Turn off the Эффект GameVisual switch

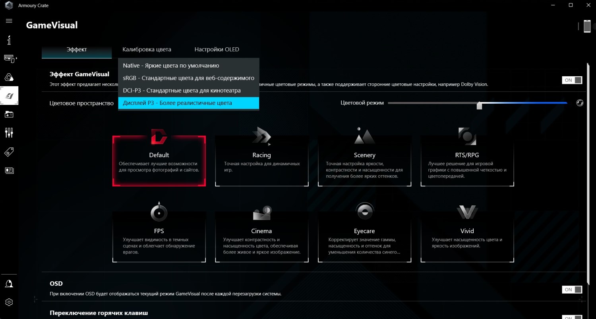coord(572,80)
